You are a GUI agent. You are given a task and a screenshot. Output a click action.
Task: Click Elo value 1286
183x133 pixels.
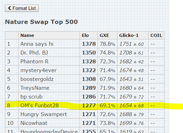pos(89,97)
